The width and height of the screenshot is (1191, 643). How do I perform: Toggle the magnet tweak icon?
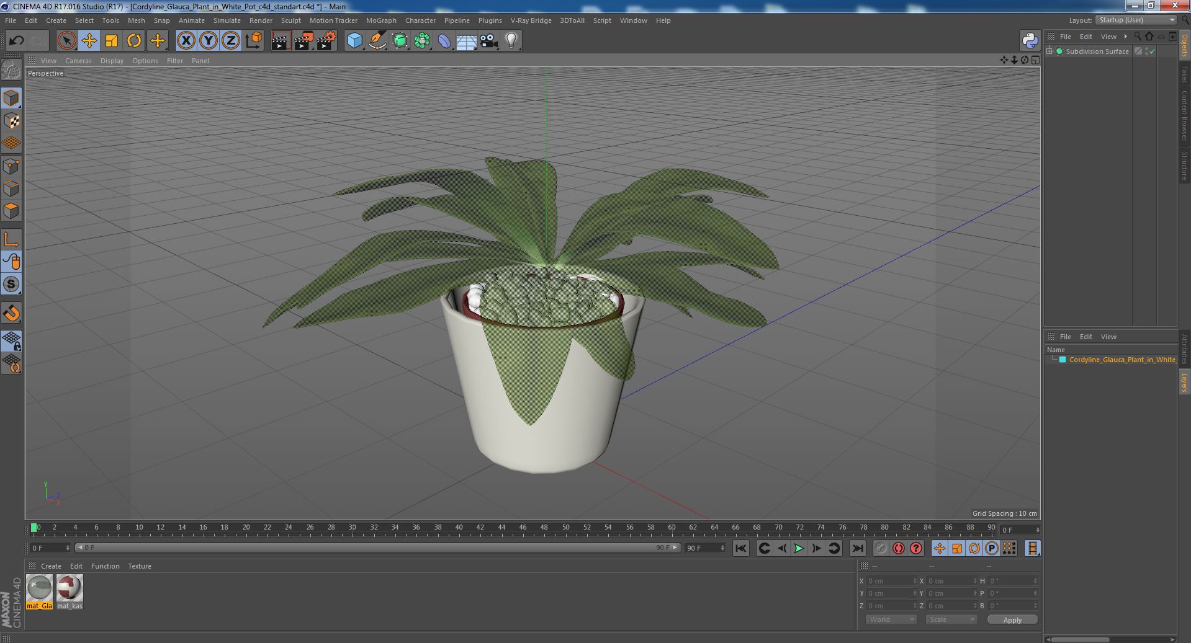tap(11, 313)
